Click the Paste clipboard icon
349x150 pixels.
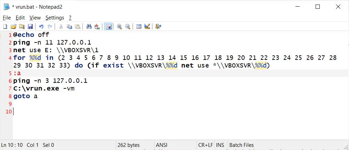78,27
